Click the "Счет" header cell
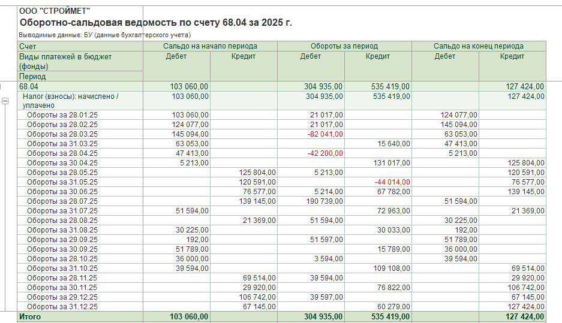This screenshot has height=323, width=562. click(x=80, y=46)
